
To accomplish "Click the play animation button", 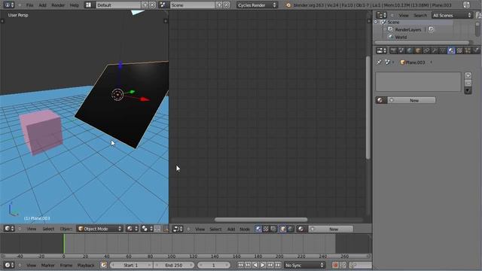I will pos(263,265).
